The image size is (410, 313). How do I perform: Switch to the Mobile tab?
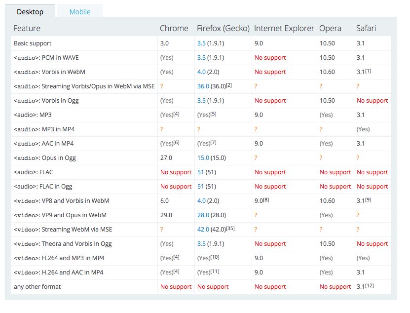pos(80,12)
